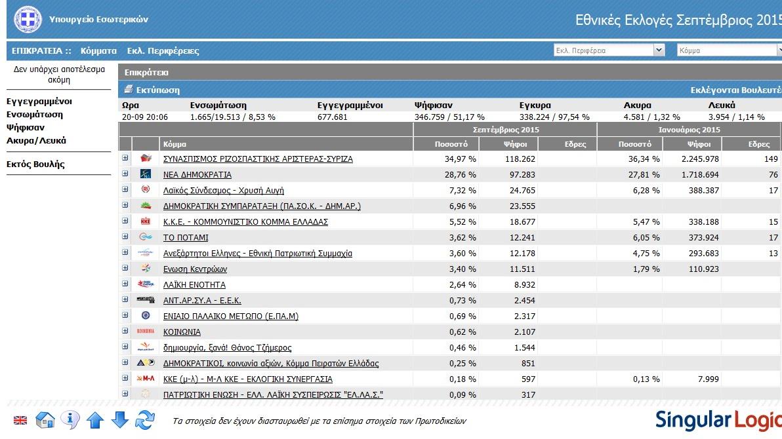Expand the K.K.E. row plus box

pos(125,221)
